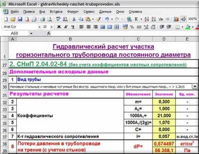
Task: Open the Вид menu
Action: [x=42, y=12]
